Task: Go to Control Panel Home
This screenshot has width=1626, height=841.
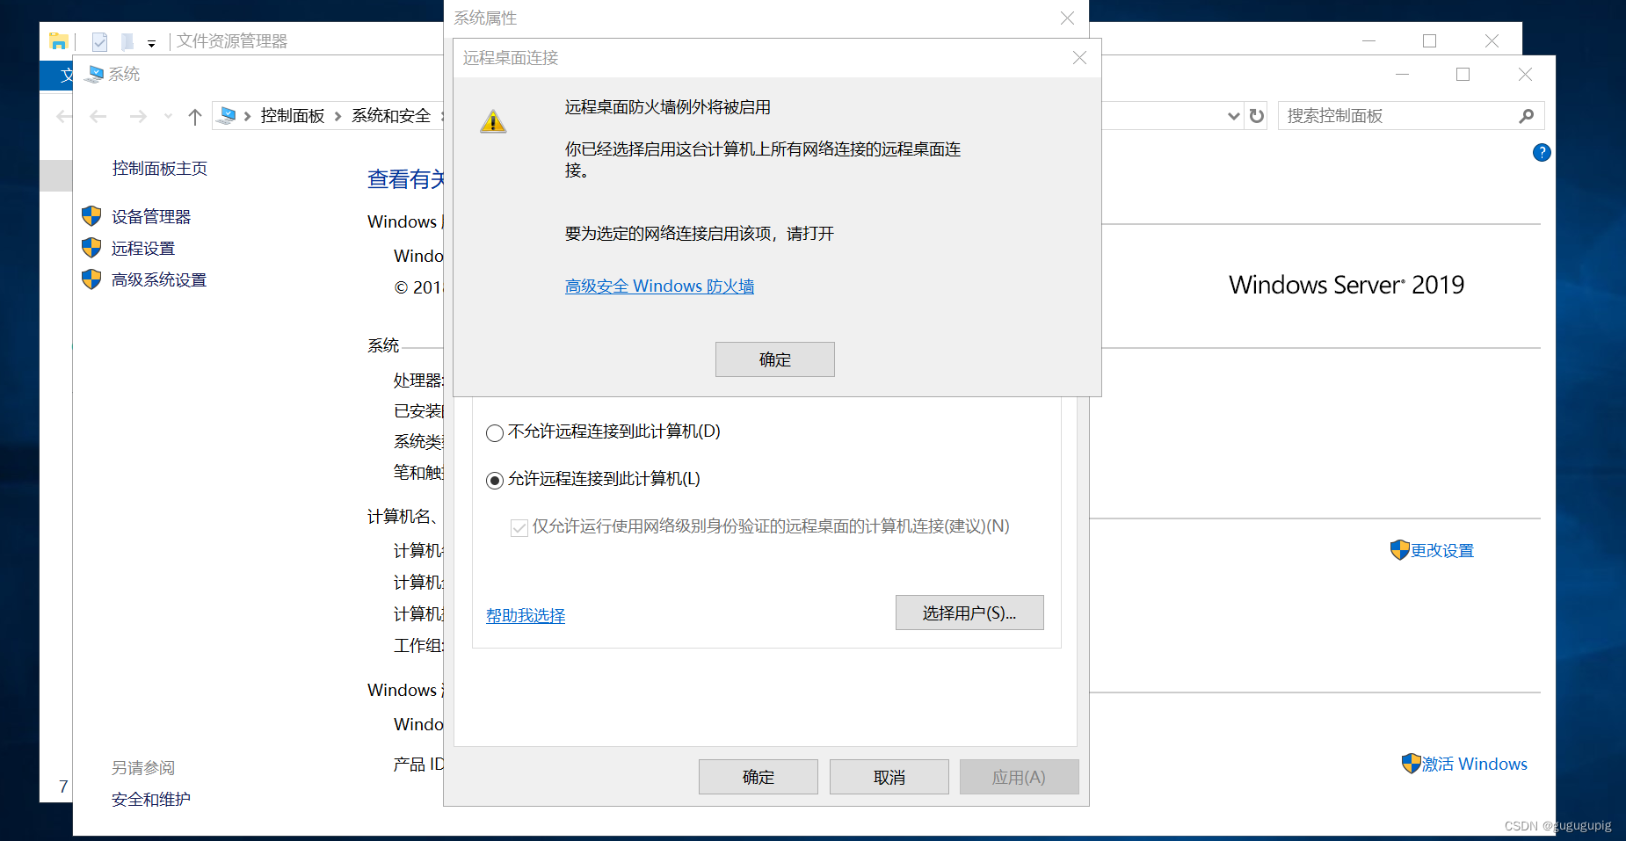Action: 160,169
